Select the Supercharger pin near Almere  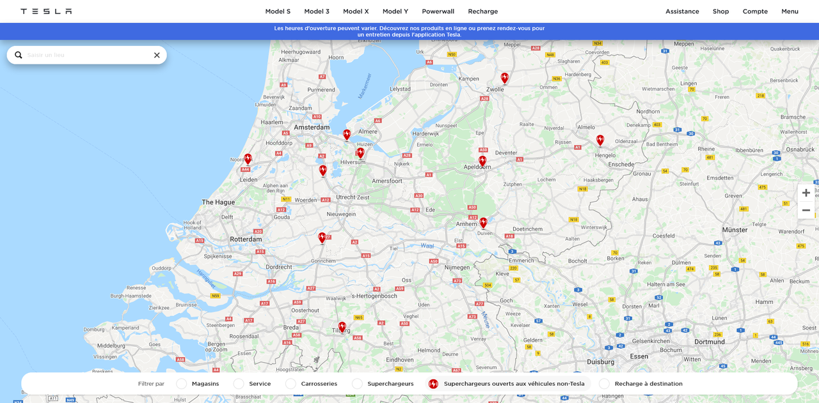(x=347, y=135)
